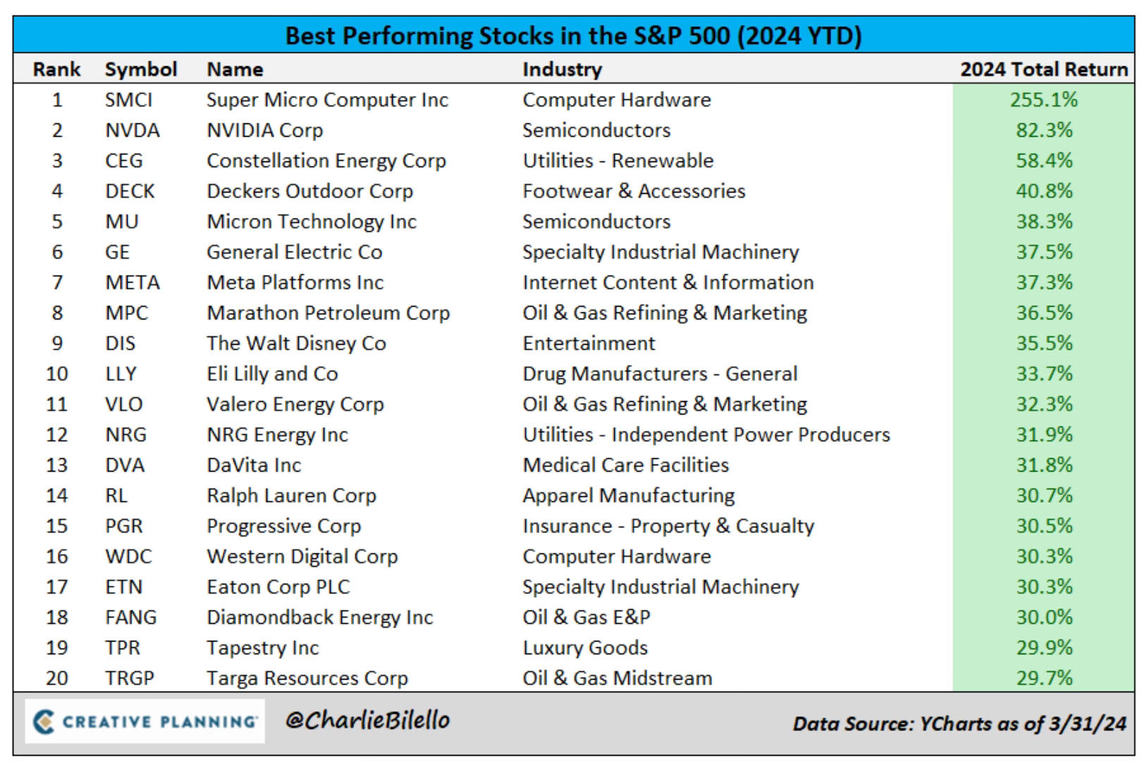Click the Data Source YCharts text

point(960,723)
